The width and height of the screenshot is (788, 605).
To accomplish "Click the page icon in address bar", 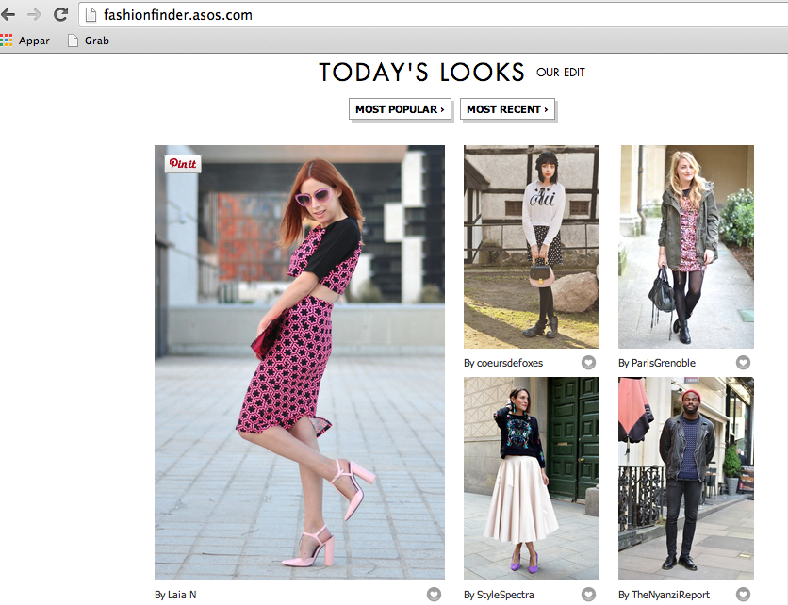I will (91, 15).
